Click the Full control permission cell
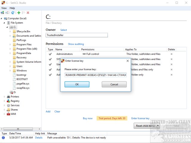Image resolution: width=191 pixels, height=143 pixels. [x=91, y=54]
